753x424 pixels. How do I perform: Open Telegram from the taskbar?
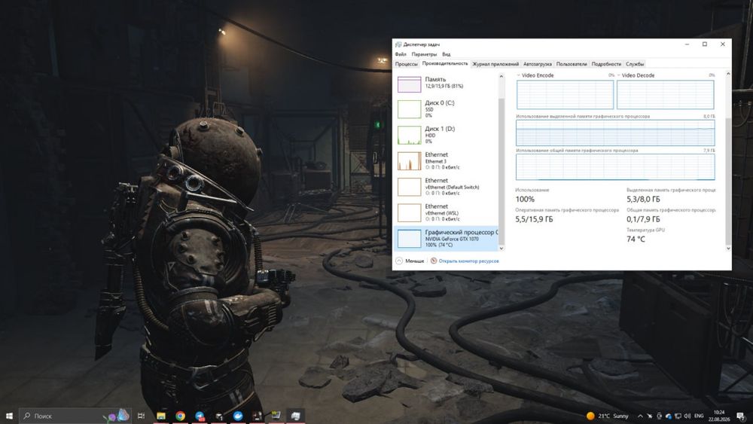tap(200, 416)
